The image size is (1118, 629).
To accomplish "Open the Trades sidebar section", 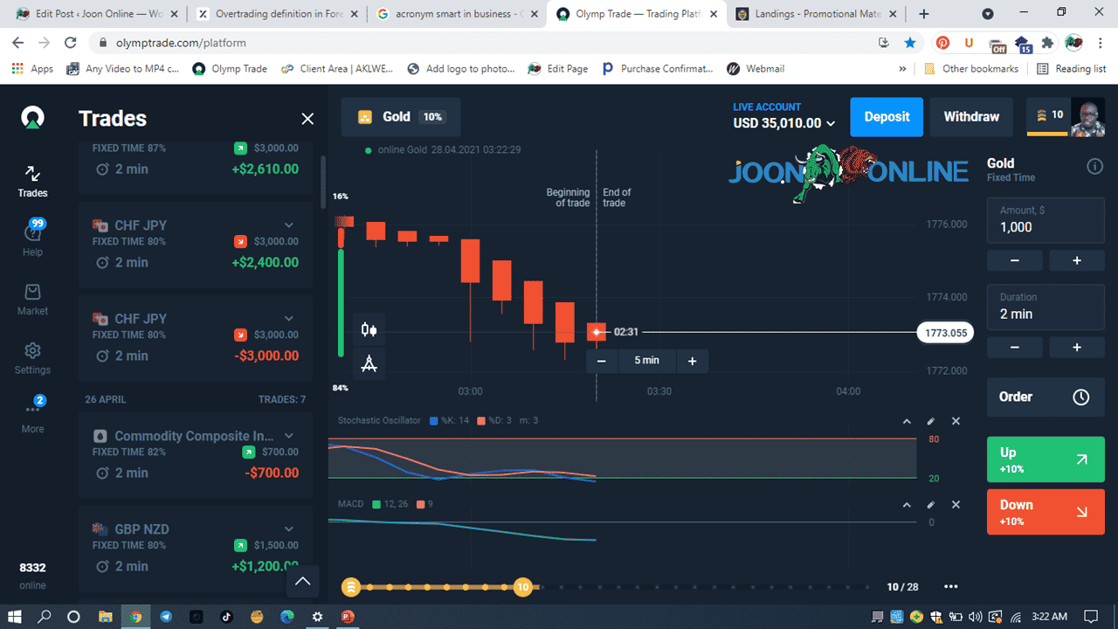I will (x=32, y=182).
